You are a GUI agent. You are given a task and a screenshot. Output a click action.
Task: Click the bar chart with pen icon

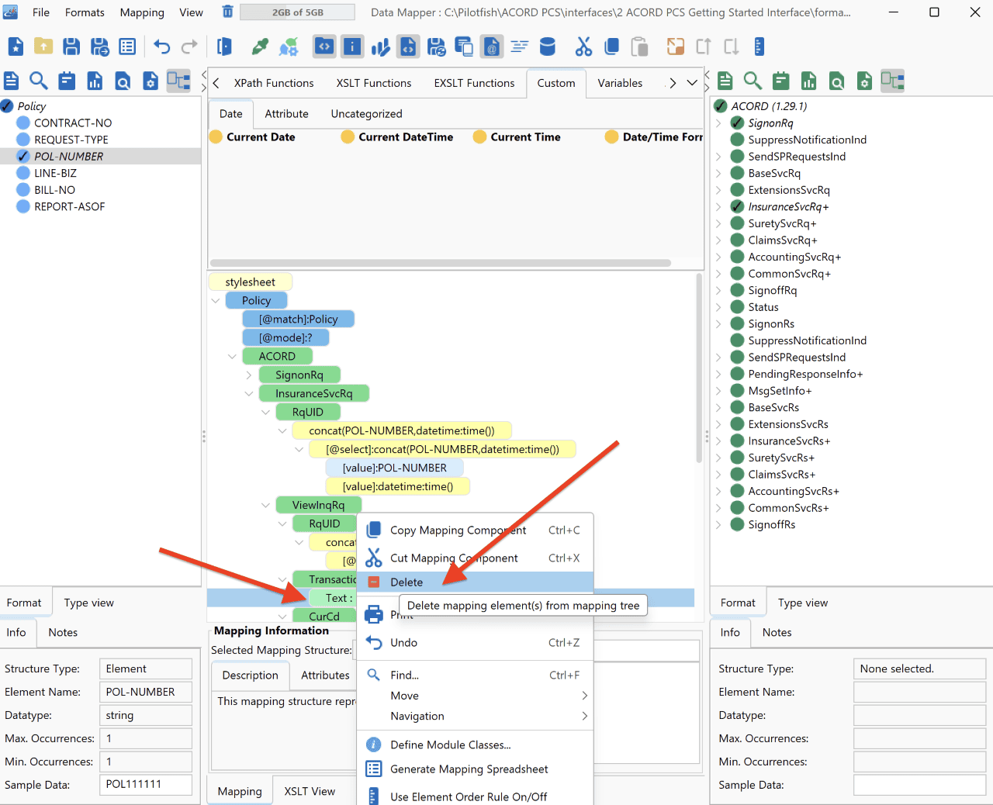coord(380,47)
